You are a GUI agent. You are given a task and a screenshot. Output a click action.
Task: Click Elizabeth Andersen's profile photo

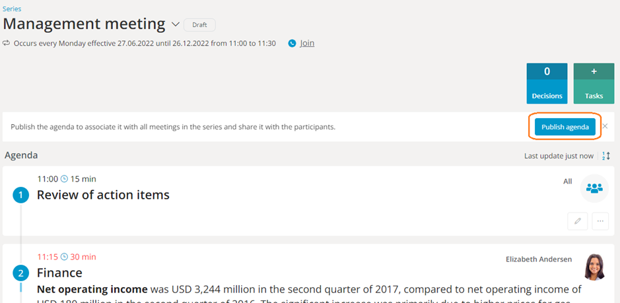click(x=594, y=267)
